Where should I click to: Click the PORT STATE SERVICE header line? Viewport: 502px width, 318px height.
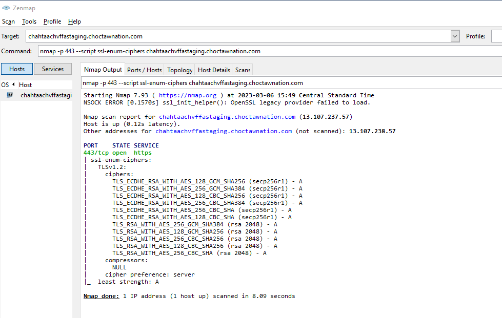coord(121,145)
